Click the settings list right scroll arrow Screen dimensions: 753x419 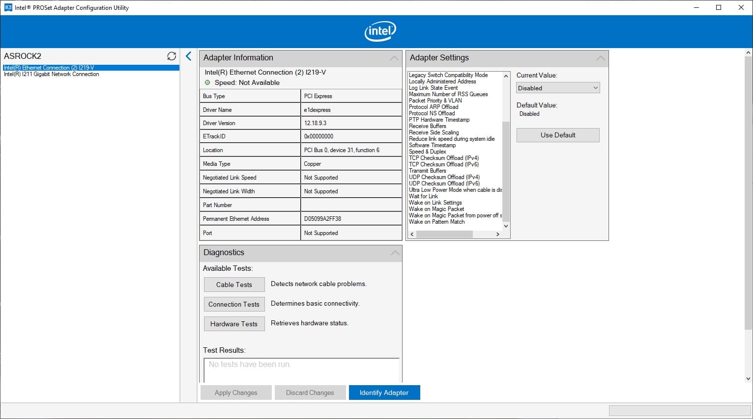pos(498,234)
